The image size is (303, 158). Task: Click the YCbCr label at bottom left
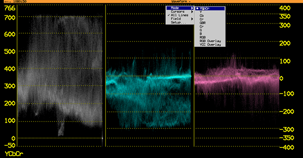point(14,154)
